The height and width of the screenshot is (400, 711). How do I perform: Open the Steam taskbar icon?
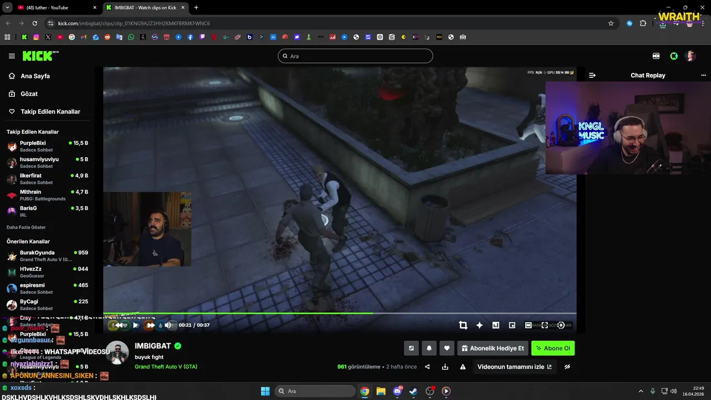coord(413,391)
